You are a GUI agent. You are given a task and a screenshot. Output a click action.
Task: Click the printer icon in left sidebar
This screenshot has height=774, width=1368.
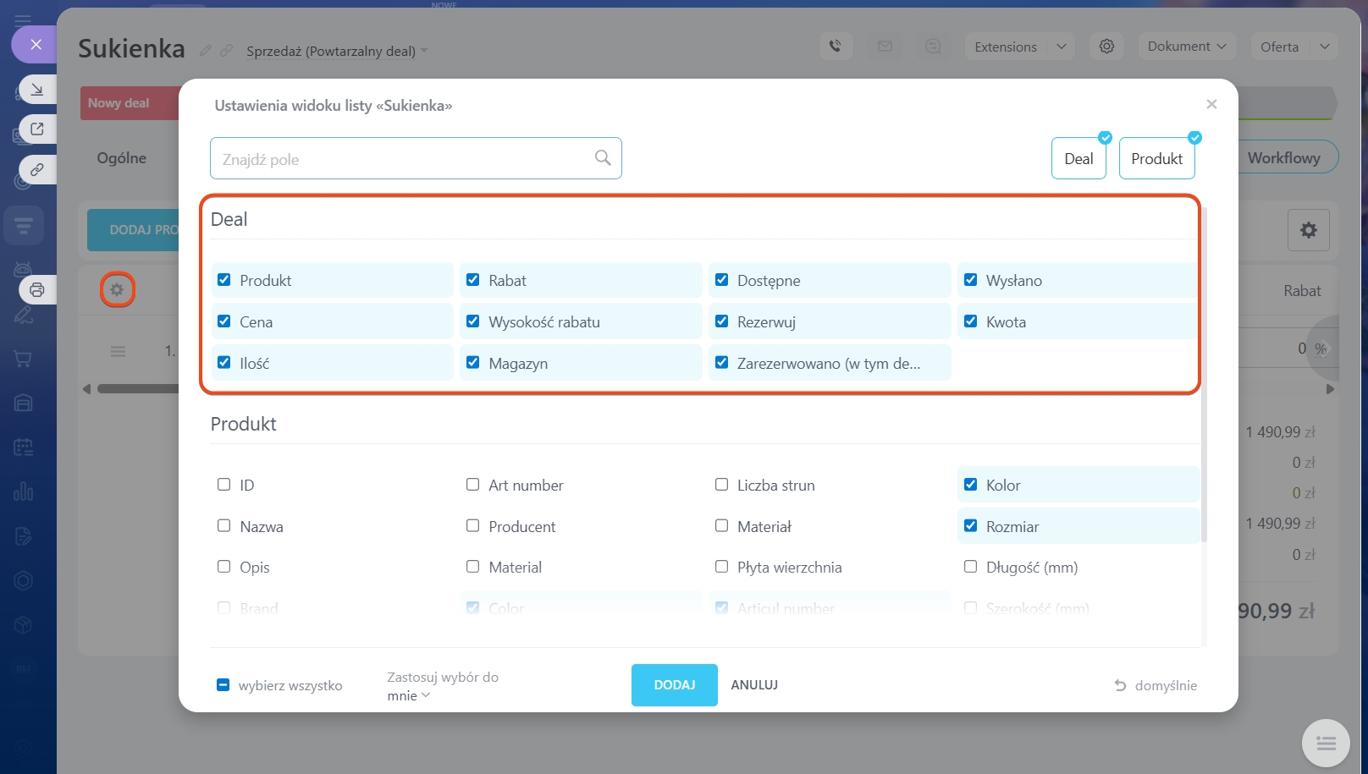click(x=37, y=290)
